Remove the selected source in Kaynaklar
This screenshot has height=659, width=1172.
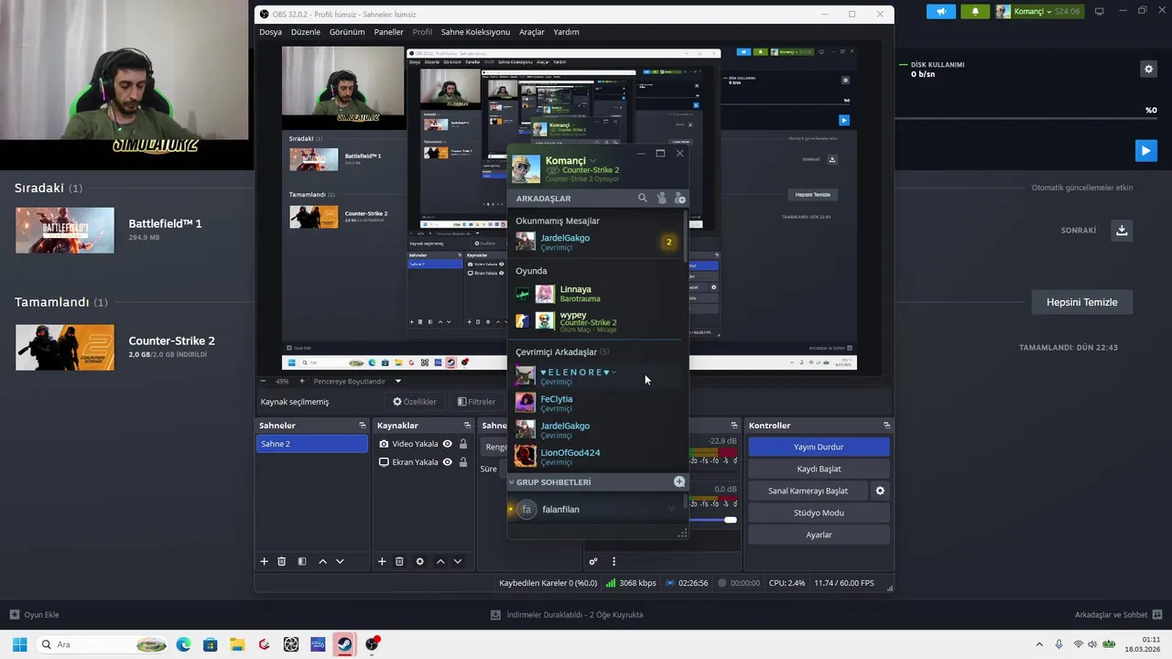(399, 561)
